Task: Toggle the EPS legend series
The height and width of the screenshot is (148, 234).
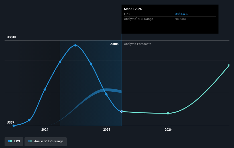Action: (x=14, y=141)
